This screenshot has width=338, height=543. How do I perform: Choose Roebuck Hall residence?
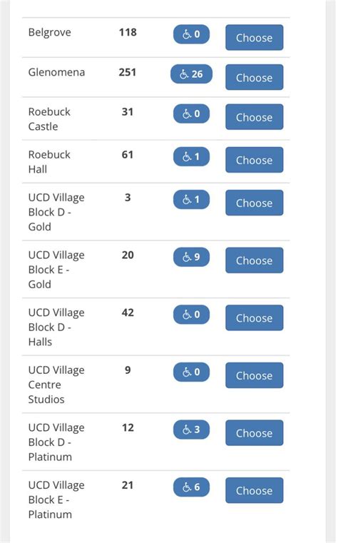[255, 160]
